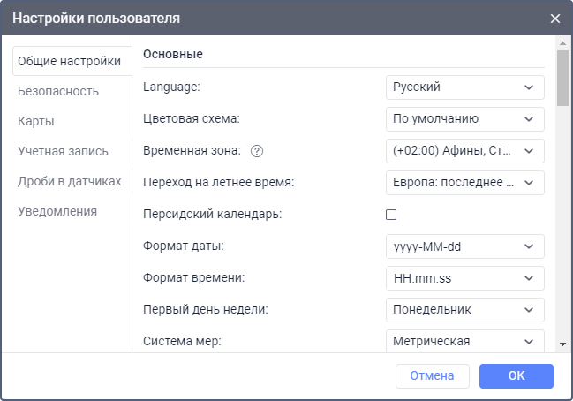This screenshot has height=401, width=573.
Task: Open the Language dropdown showing Русский
Action: [465, 87]
